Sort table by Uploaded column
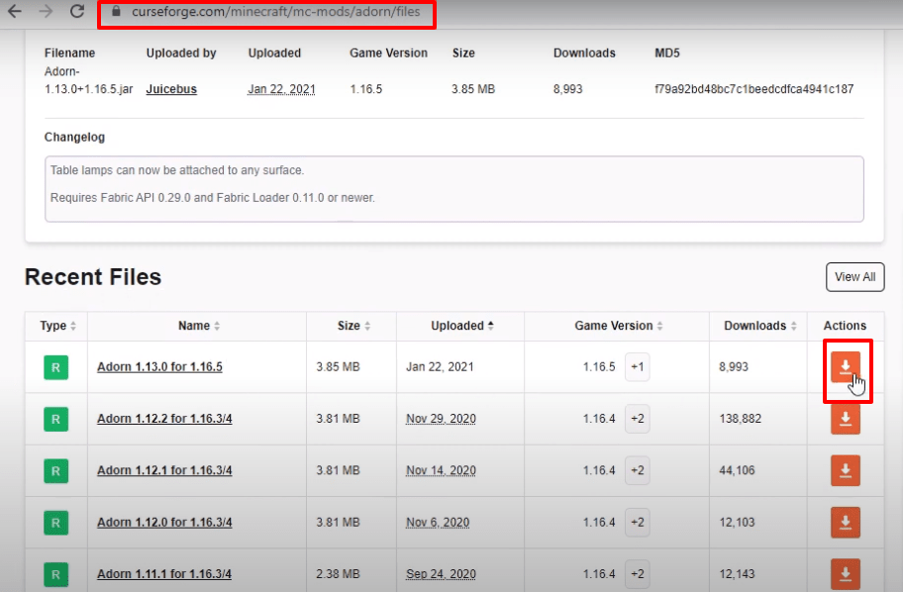 pyautogui.click(x=461, y=326)
